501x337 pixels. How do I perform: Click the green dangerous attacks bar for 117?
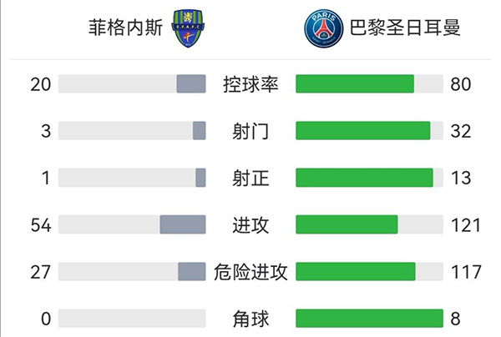point(356,272)
